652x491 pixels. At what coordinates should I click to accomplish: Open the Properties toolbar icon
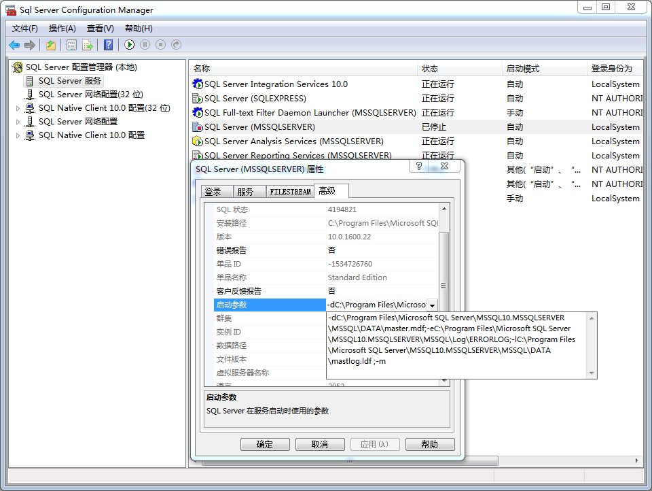[71, 45]
